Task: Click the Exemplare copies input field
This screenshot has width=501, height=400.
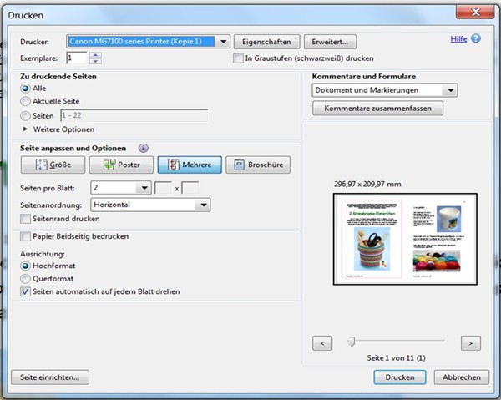Action: pos(76,58)
